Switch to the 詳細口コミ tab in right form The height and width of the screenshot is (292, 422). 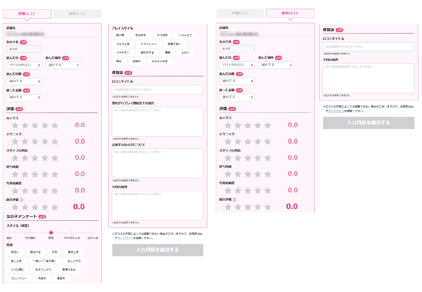click(240, 13)
